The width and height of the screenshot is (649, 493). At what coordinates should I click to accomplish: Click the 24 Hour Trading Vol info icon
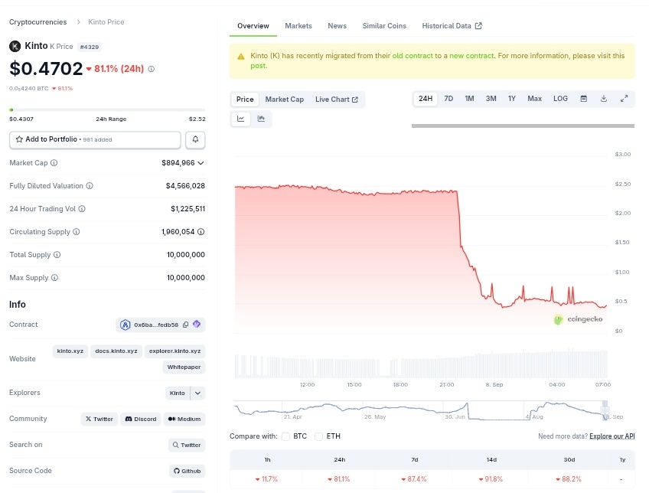click(x=82, y=209)
